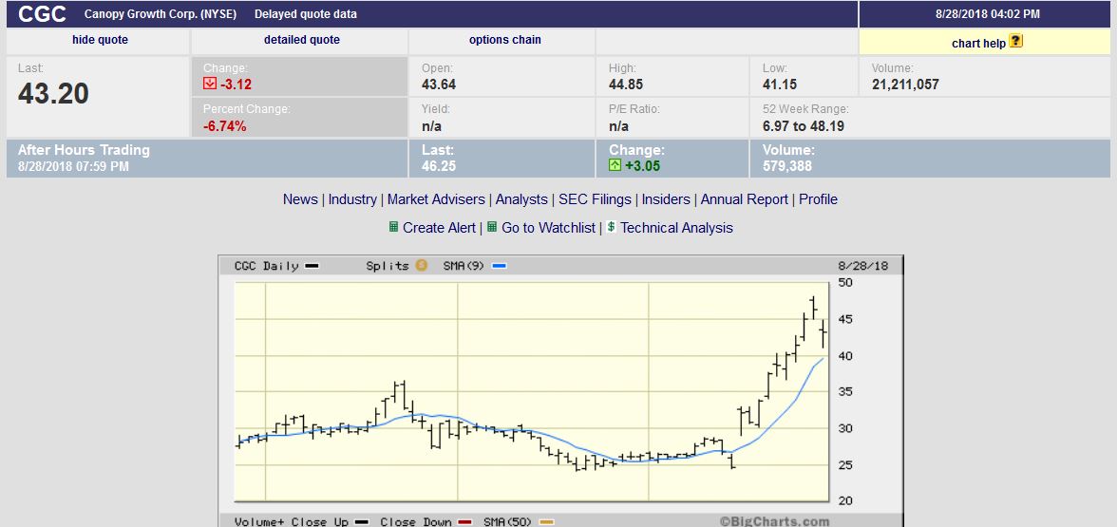Collapse the quote via hide quote

pyautogui.click(x=100, y=40)
